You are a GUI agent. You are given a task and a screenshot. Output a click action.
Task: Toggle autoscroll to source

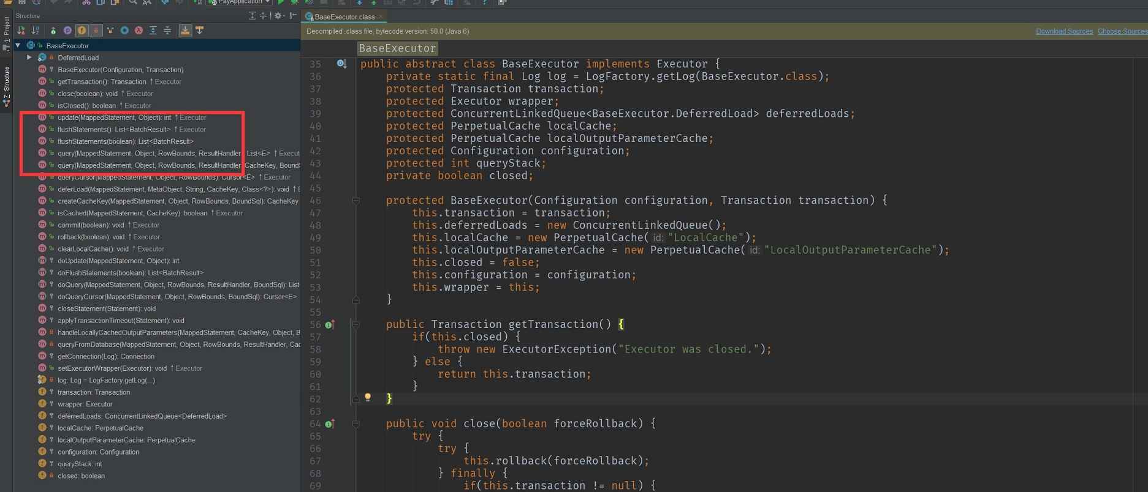point(184,30)
